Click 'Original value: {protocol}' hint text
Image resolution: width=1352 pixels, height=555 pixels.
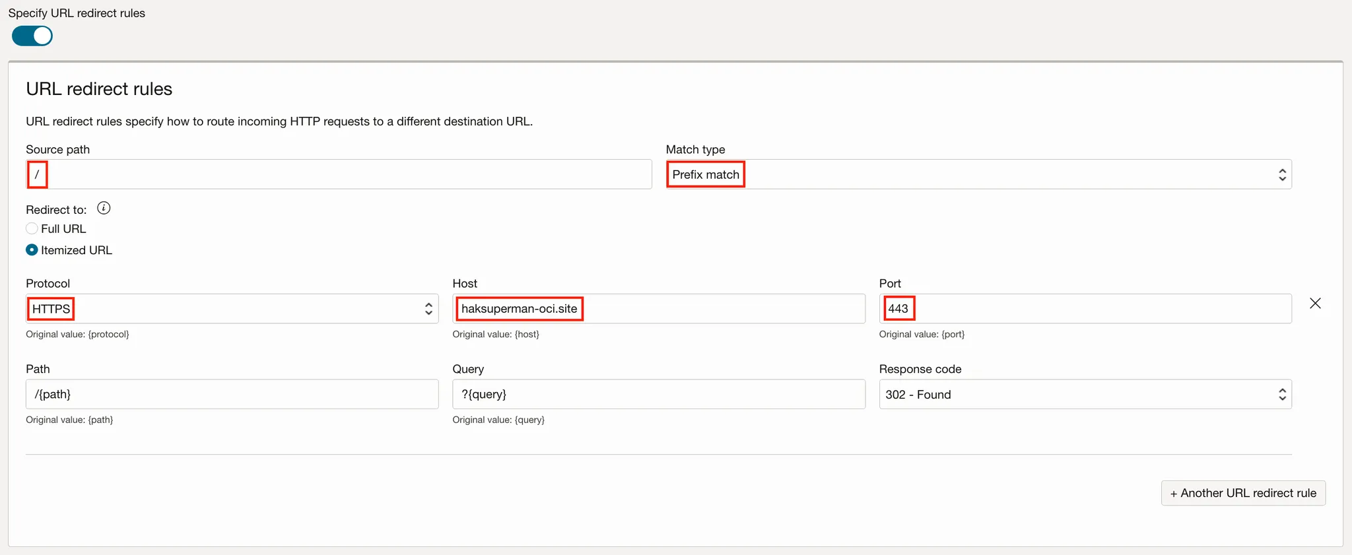pos(77,335)
